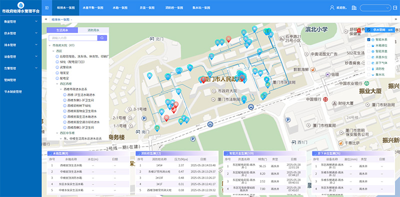
Task: Expand the 供水管理 sidebar menu
Action: [x=20, y=33]
